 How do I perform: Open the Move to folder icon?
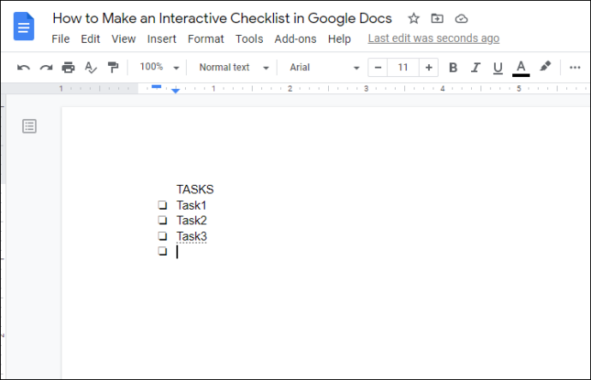click(x=438, y=18)
